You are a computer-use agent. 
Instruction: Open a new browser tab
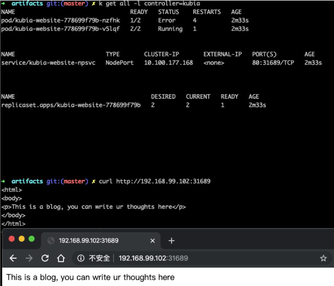pyautogui.click(x=171, y=241)
